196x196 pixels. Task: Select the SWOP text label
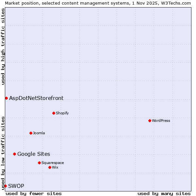[x=16, y=186]
